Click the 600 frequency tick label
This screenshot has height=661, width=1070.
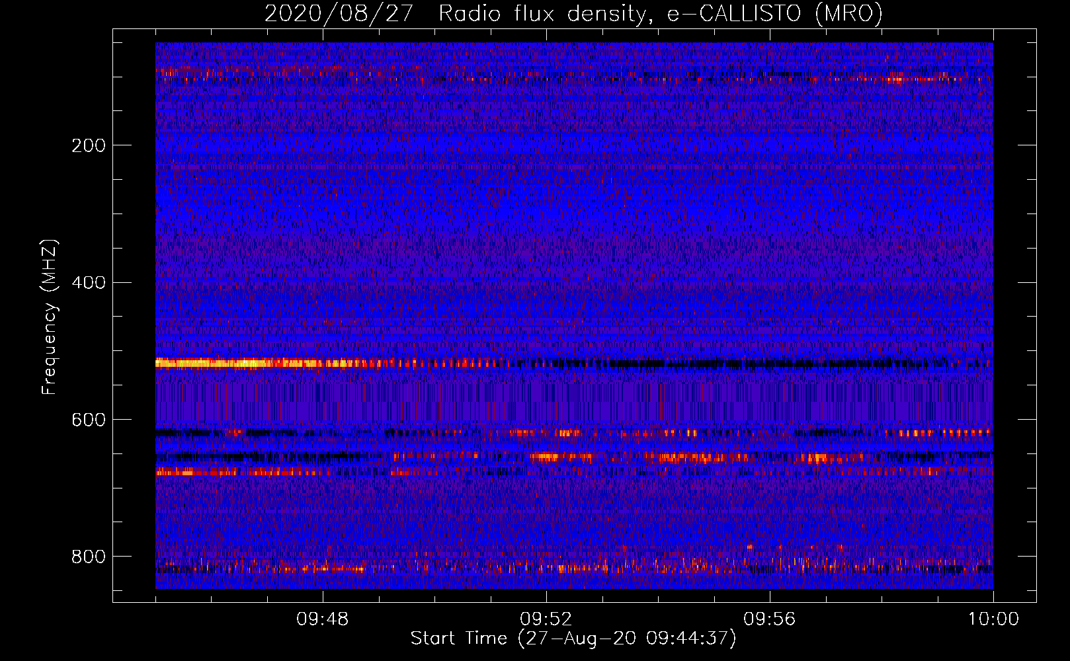89,420
